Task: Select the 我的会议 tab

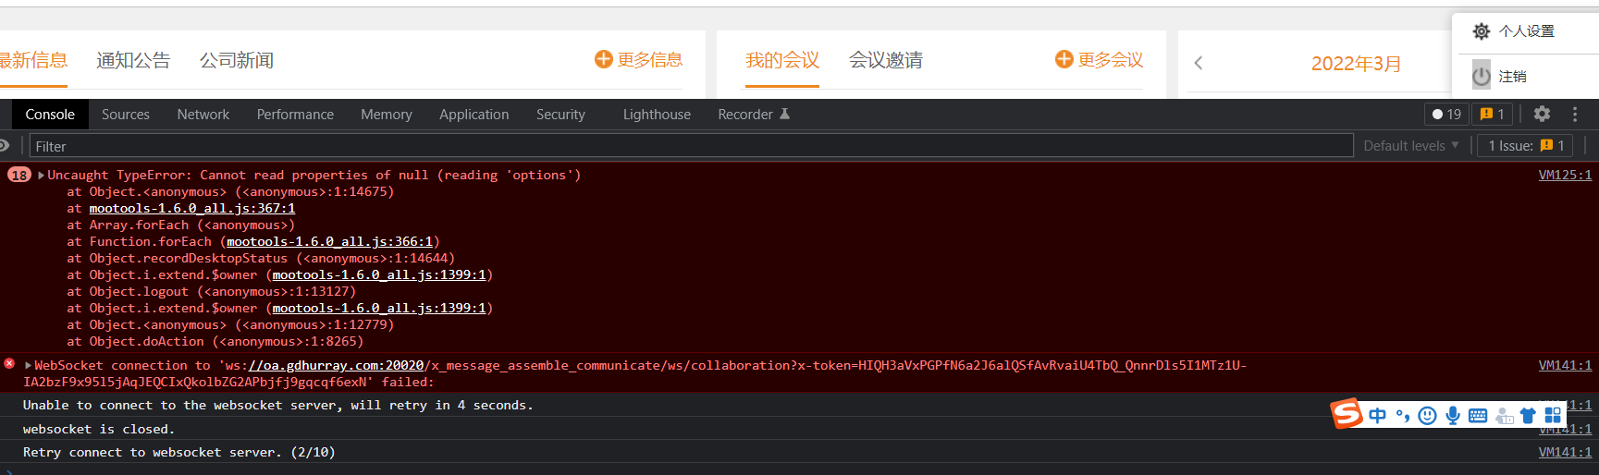Action: (782, 60)
